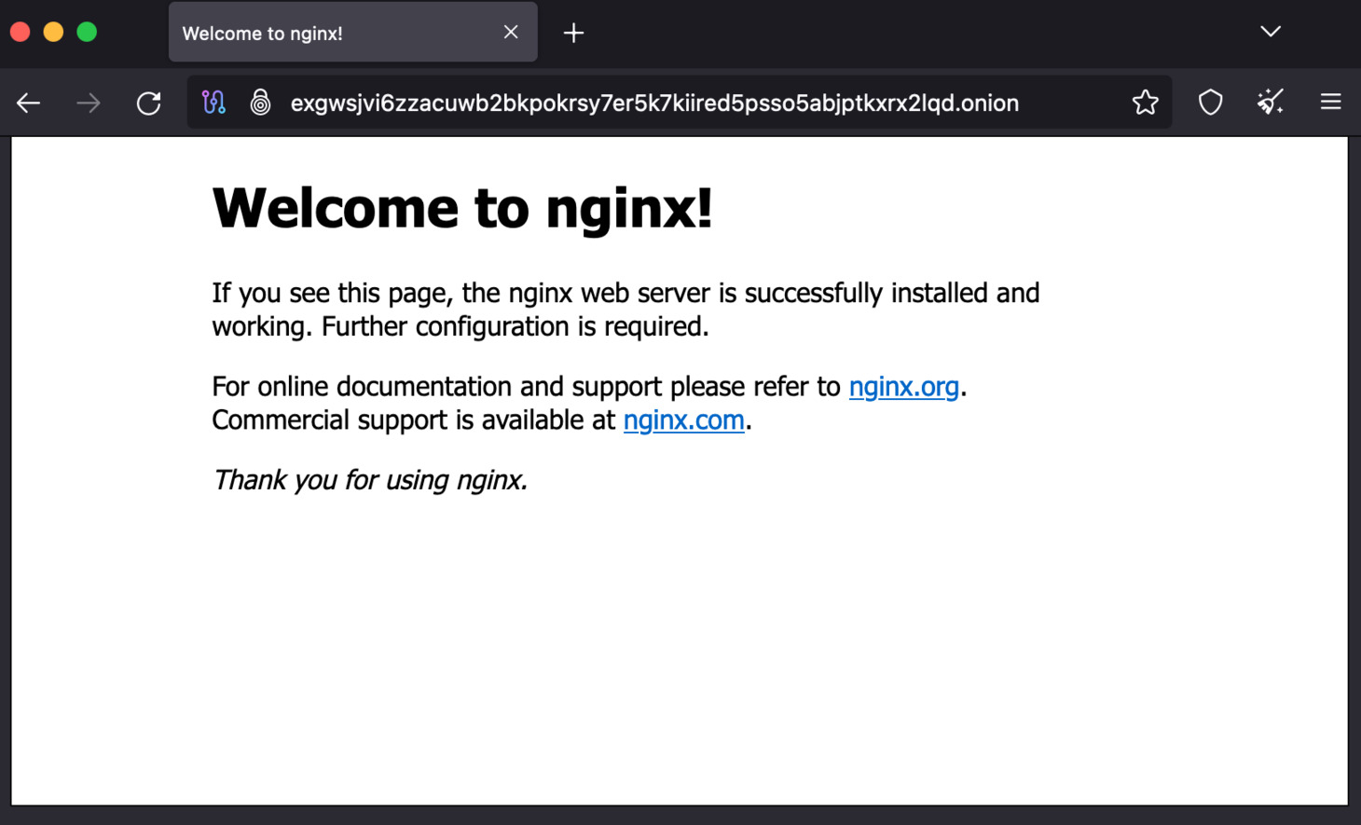The height and width of the screenshot is (825, 1361).
Task: Open the nginx.org link
Action: [x=903, y=386]
